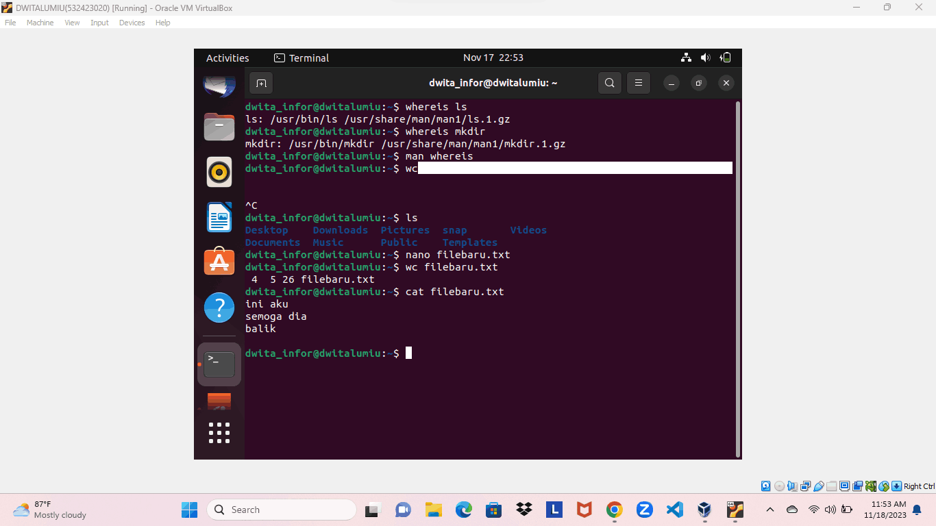Image resolution: width=936 pixels, height=526 pixels.
Task: Open the terminal hamburger menu
Action: tap(638, 83)
